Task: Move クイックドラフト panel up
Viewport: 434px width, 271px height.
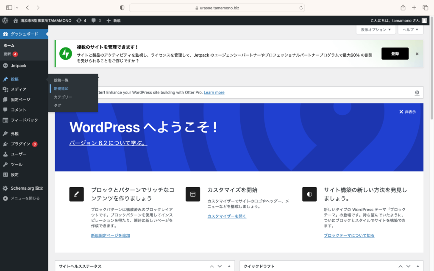Action: pos(401,266)
